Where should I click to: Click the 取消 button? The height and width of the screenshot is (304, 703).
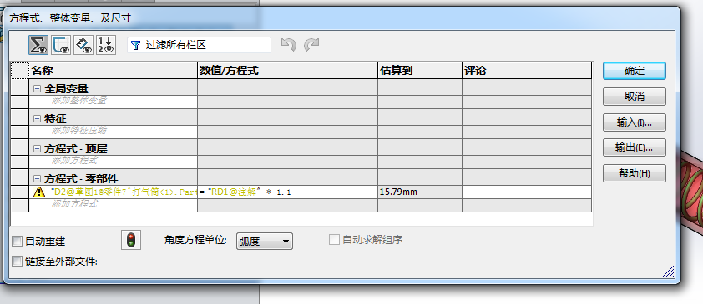tap(635, 97)
